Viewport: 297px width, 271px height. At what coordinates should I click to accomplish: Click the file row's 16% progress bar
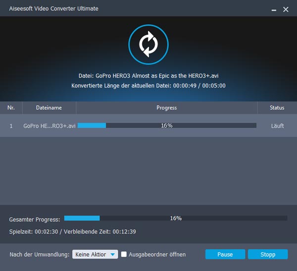click(167, 126)
